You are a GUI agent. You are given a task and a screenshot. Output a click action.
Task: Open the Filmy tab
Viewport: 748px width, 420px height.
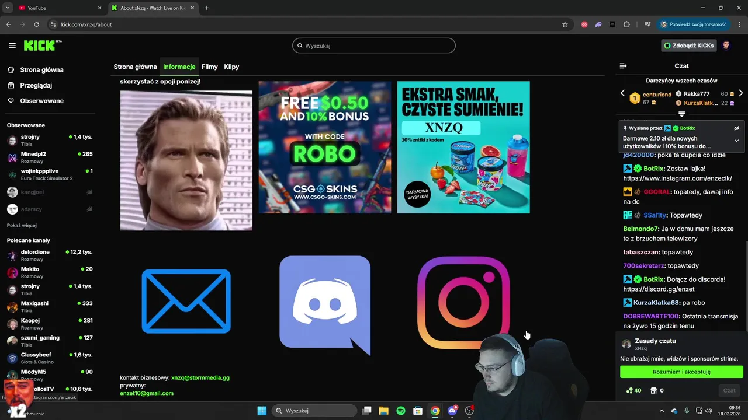(210, 66)
